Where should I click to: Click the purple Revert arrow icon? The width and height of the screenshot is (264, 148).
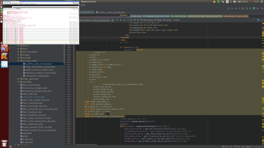pyautogui.click(x=257, y=8)
